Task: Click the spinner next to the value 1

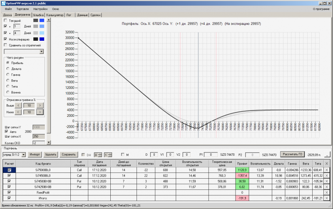Action: 110,155
